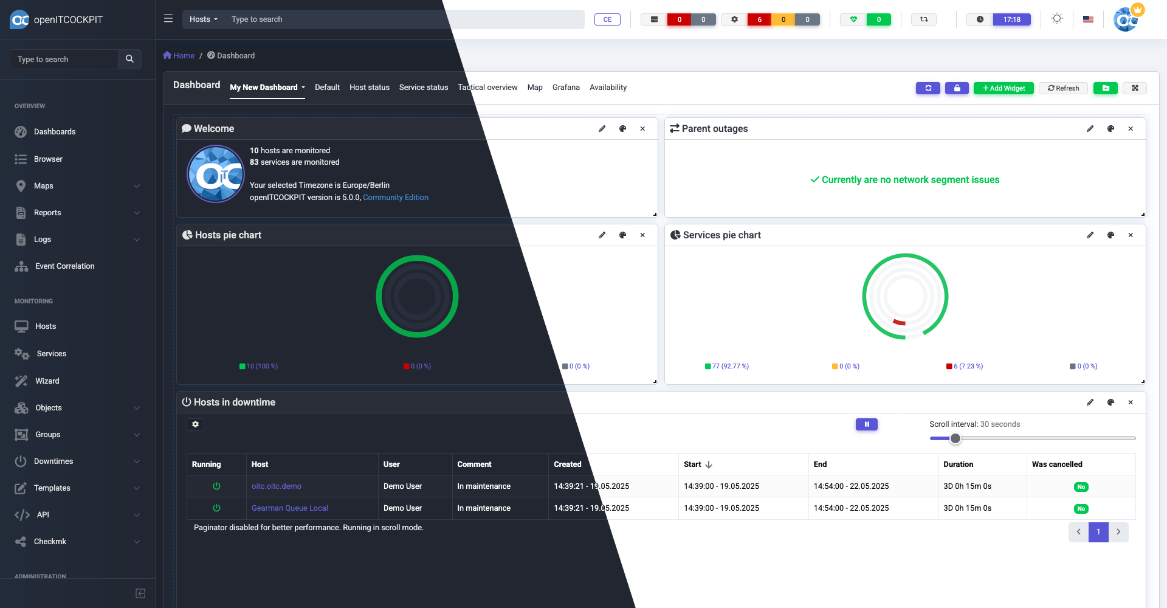The height and width of the screenshot is (608, 1167).
Task: Switch to the Service status tab
Action: (424, 88)
